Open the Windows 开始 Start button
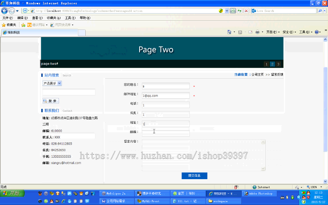The width and height of the screenshot is (328, 205). coord(12,193)
